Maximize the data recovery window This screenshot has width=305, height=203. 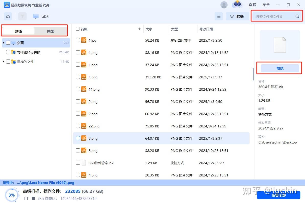[x=288, y=5]
